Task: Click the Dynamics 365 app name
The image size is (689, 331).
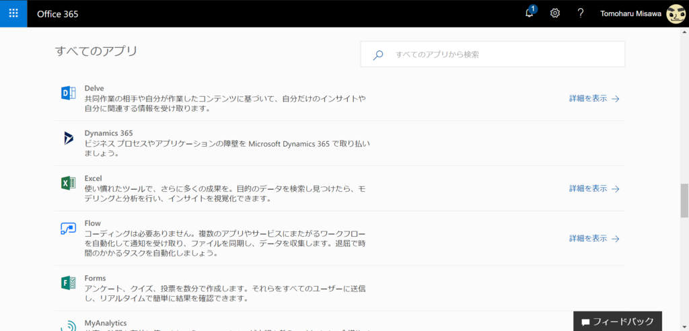Action: (x=108, y=133)
